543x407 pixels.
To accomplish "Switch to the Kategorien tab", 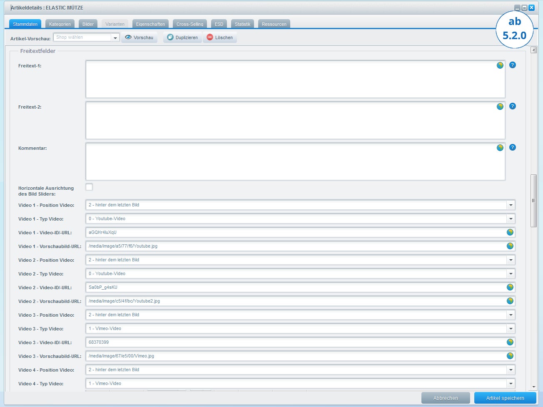I will [60, 24].
